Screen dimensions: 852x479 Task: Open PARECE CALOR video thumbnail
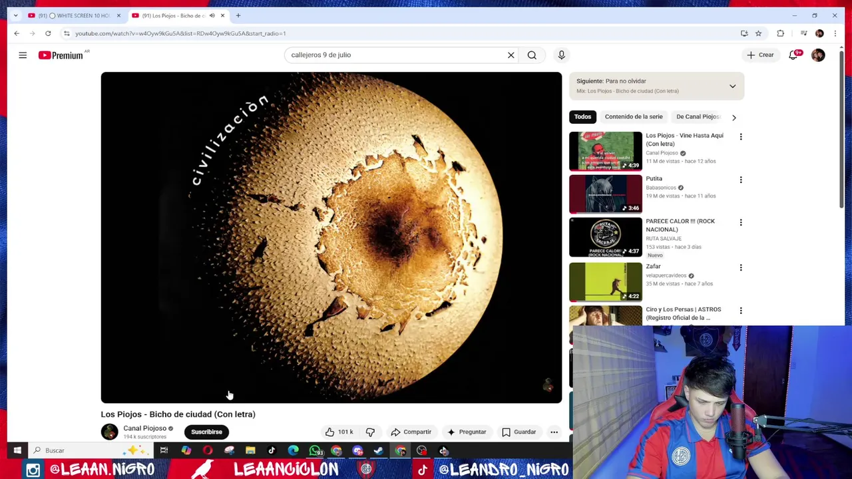606,237
